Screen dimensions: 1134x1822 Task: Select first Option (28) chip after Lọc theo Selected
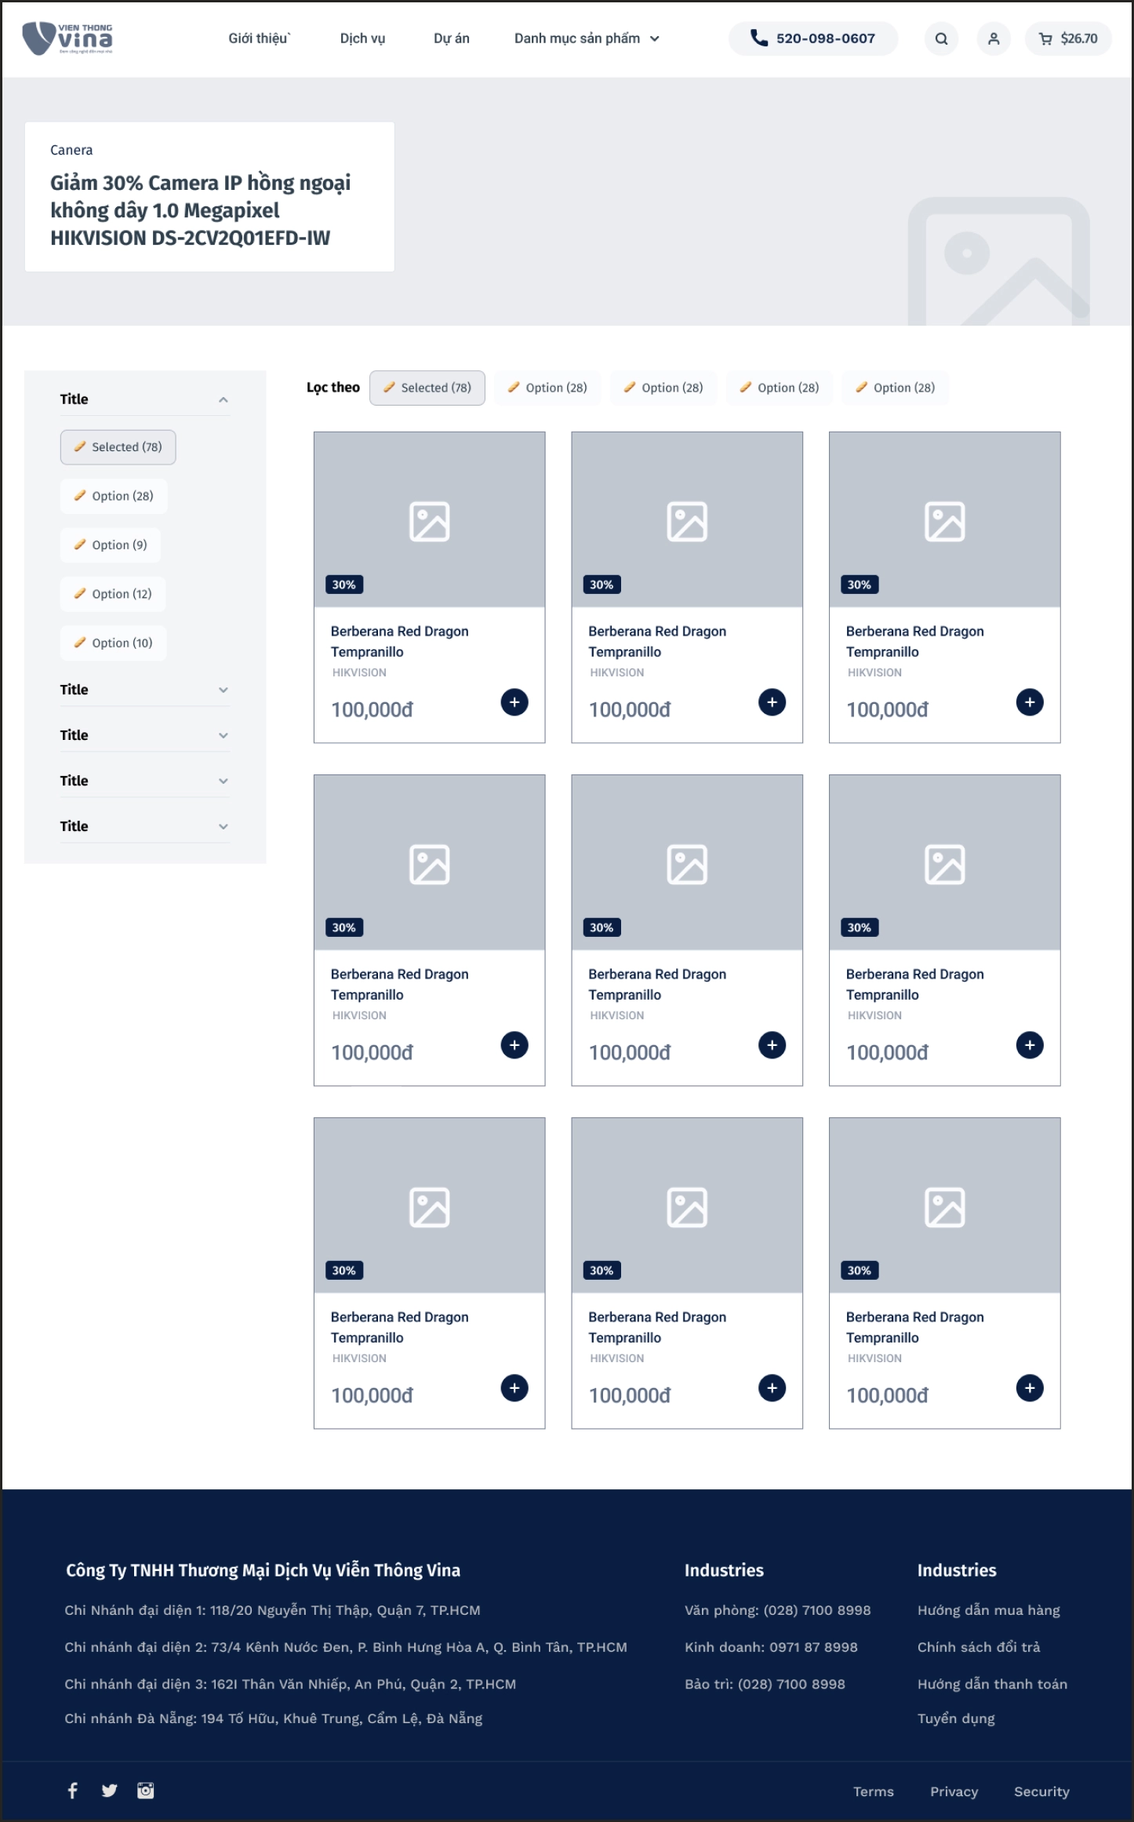(x=547, y=388)
